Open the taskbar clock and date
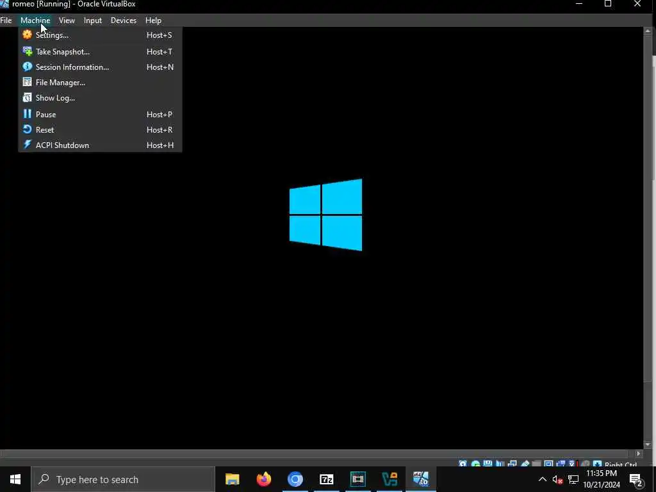This screenshot has width=656, height=492. click(602, 479)
